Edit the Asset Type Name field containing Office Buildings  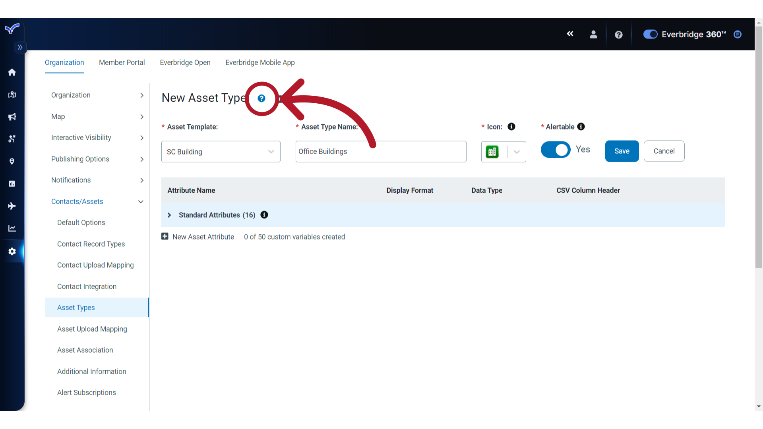coord(380,151)
